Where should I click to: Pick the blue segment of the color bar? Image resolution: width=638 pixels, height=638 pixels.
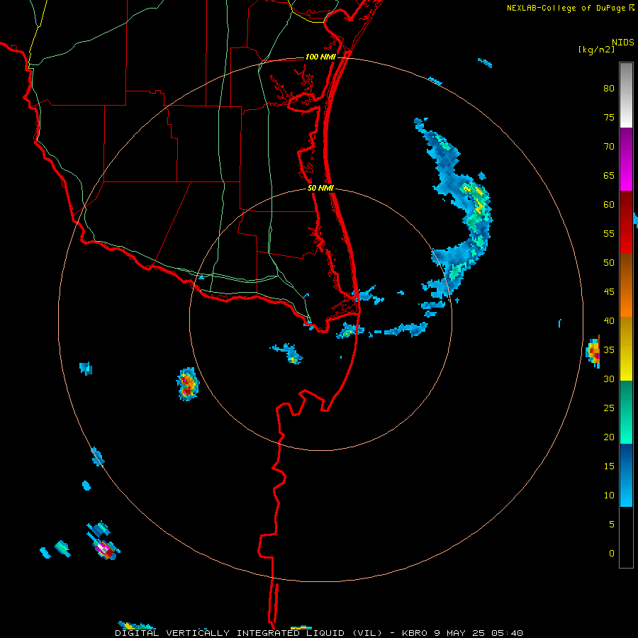[x=626, y=475]
